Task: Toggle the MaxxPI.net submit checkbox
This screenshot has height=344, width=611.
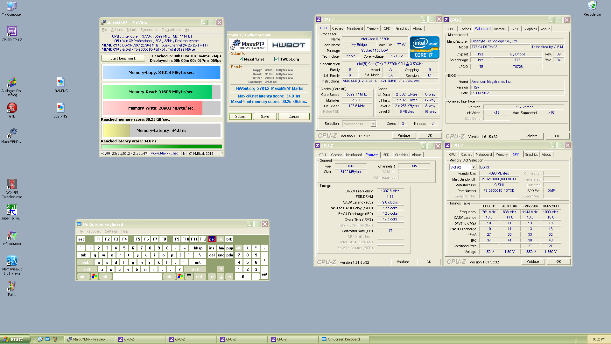Action: pos(241,59)
